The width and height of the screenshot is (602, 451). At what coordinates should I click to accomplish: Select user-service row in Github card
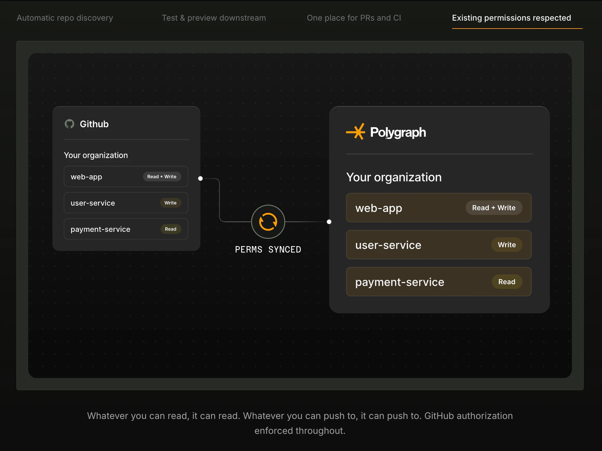pos(126,203)
